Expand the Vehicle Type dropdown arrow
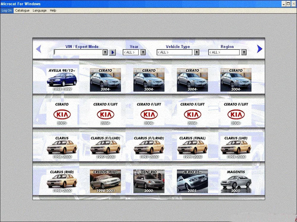This screenshot has width=297, height=222. click(197, 52)
